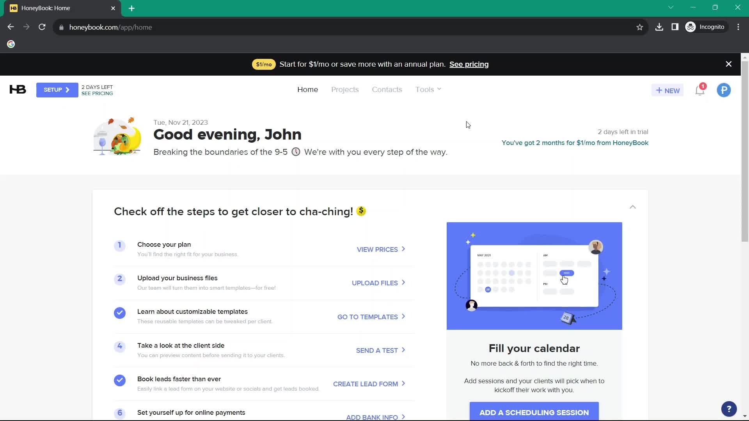Open the Projects tab
Viewport: 749px width, 421px height.
coord(345,89)
